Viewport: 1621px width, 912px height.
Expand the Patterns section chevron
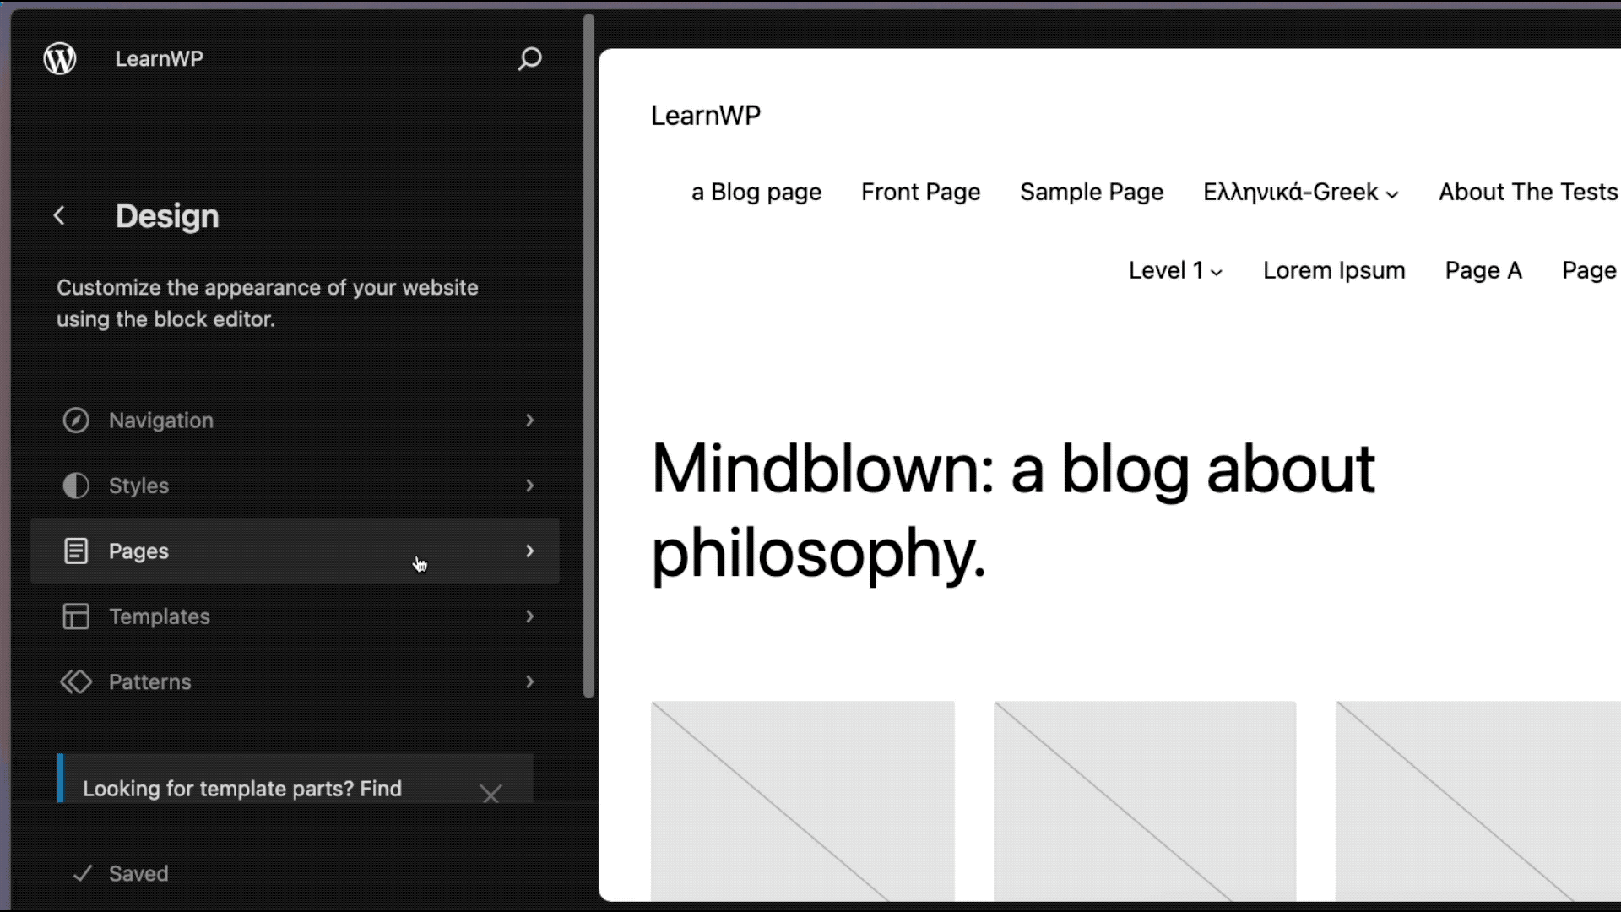tap(529, 682)
